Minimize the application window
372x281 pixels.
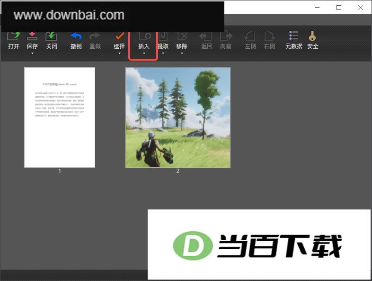(317, 8)
